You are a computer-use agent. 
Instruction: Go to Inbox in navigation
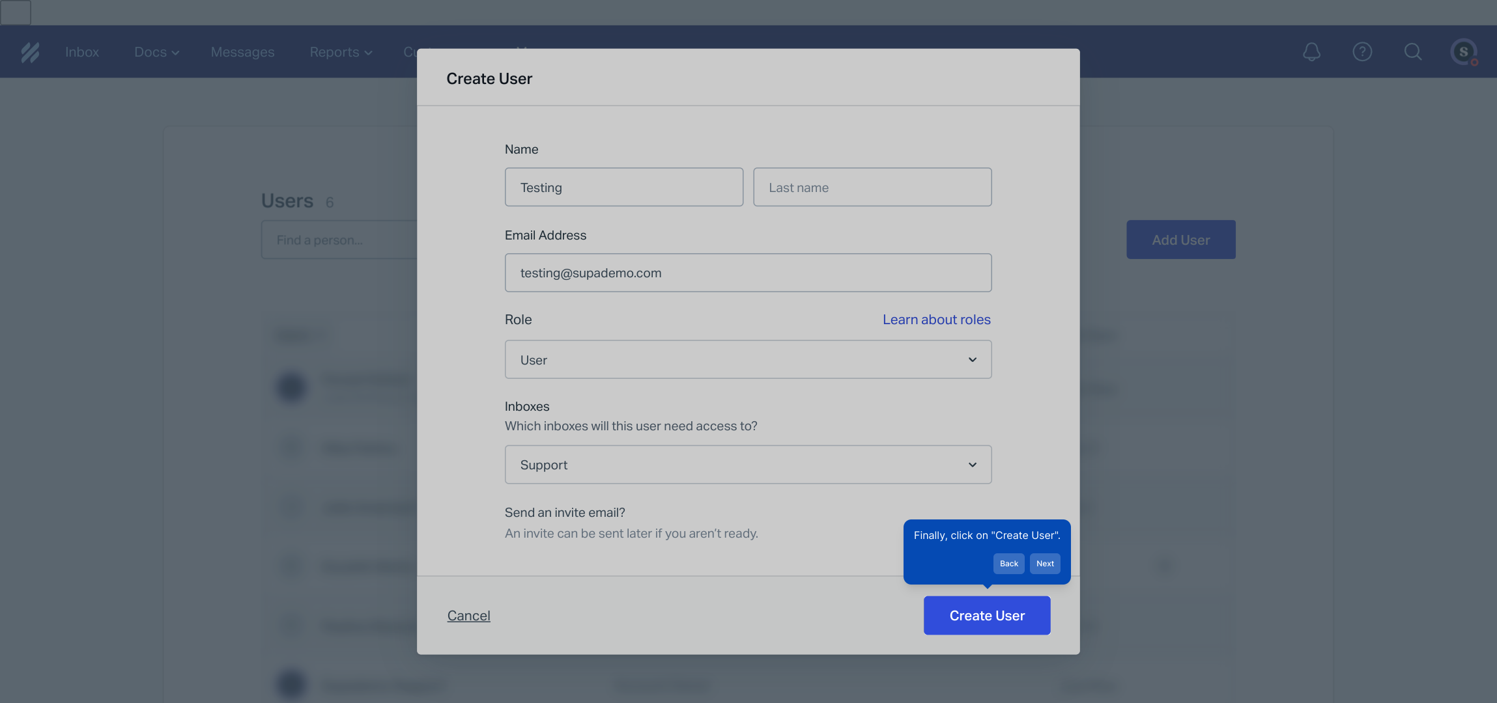pyautogui.click(x=82, y=52)
